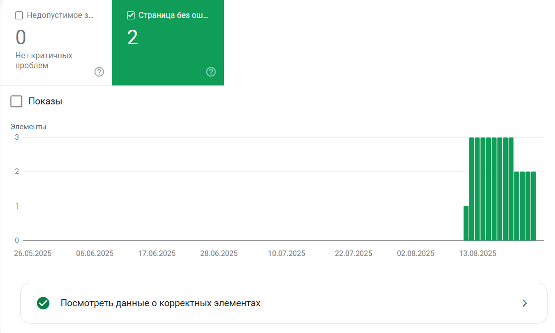Click help icon in the invalid items card

click(99, 72)
